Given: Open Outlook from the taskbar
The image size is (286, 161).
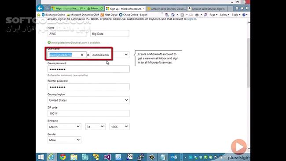Looking at the screenshot, I should [x=174, y=157].
